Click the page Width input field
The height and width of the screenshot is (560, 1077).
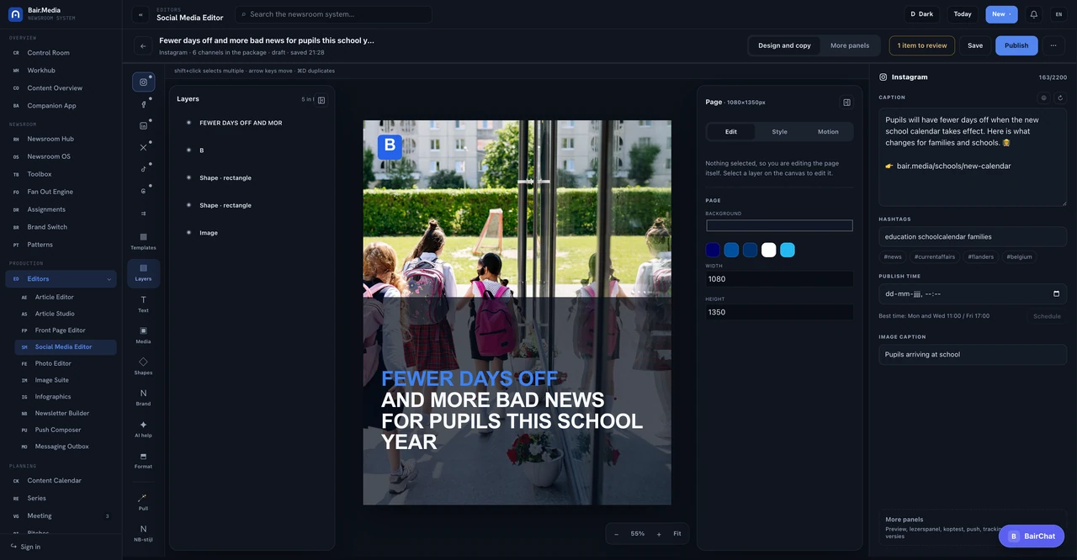click(x=779, y=279)
